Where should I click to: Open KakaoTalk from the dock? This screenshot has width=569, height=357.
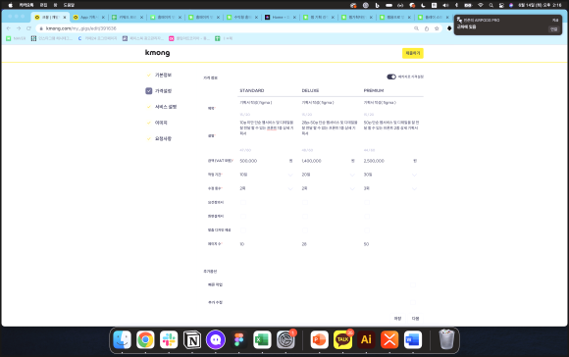coord(342,340)
